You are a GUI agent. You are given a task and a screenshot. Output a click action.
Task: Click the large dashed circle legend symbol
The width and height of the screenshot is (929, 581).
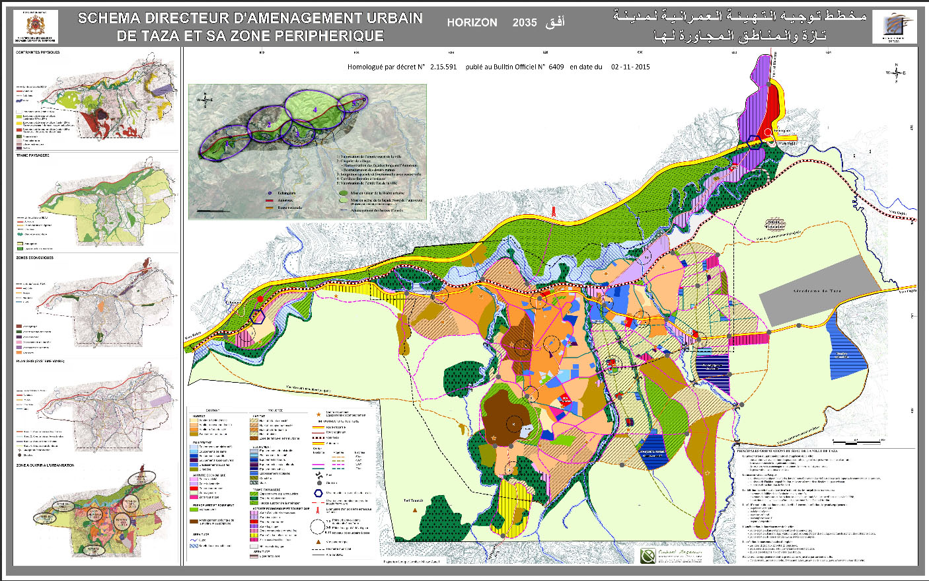[x=318, y=527]
